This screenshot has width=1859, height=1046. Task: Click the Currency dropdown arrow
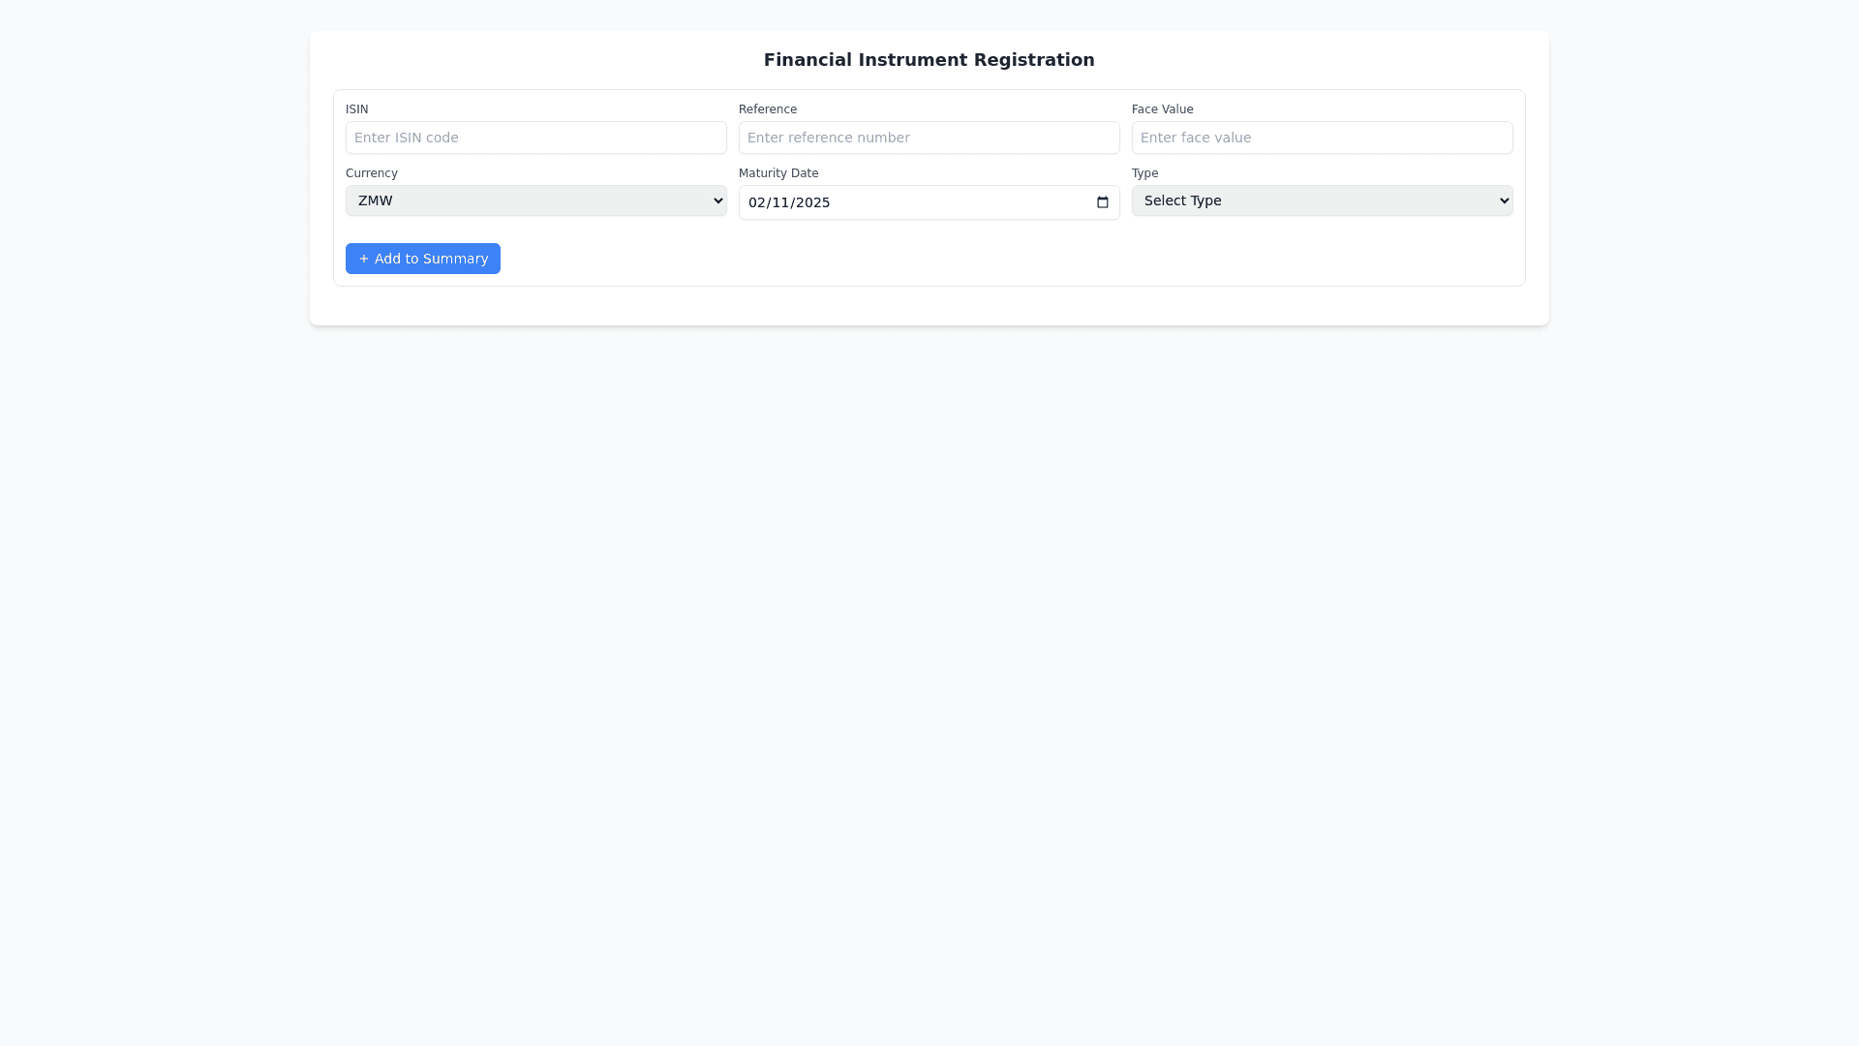pos(717,200)
